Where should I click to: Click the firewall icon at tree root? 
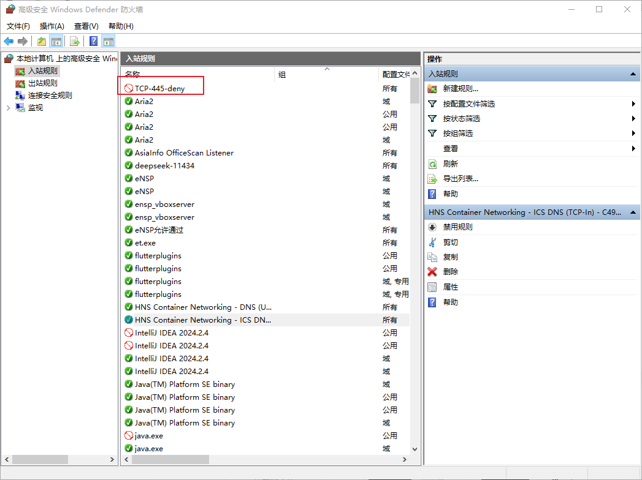(9, 59)
